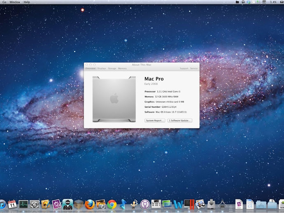Open the Support link

click(x=184, y=68)
